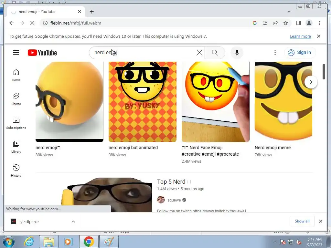Open the YouTube guide hamburger menu
Screen dimensions: 331x248
(x=16, y=53)
